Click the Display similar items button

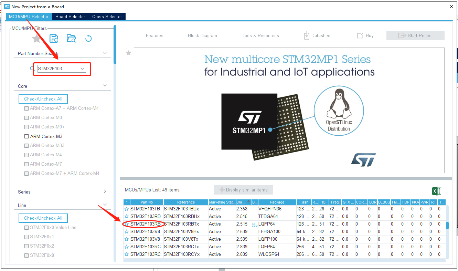point(243,190)
